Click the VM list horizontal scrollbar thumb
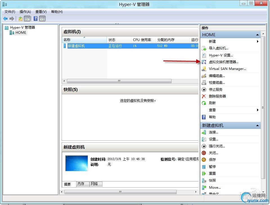Viewport: 270px width, 205px height. [x=119, y=81]
